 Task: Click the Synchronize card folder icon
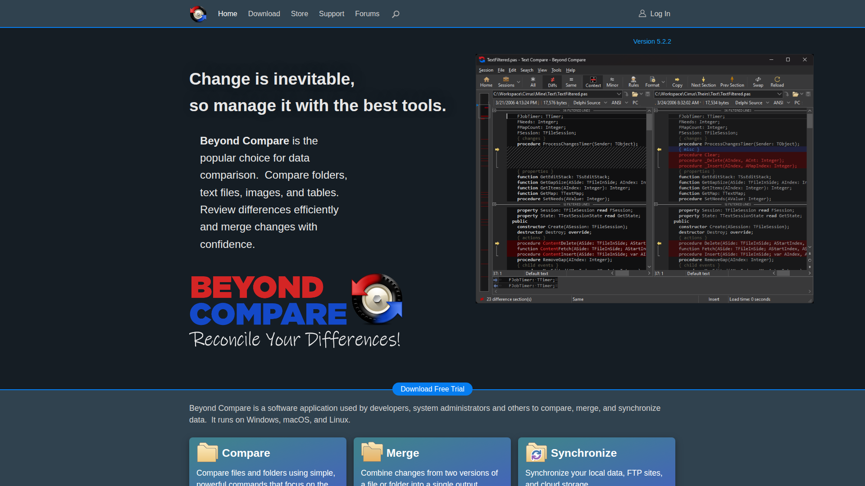(536, 452)
